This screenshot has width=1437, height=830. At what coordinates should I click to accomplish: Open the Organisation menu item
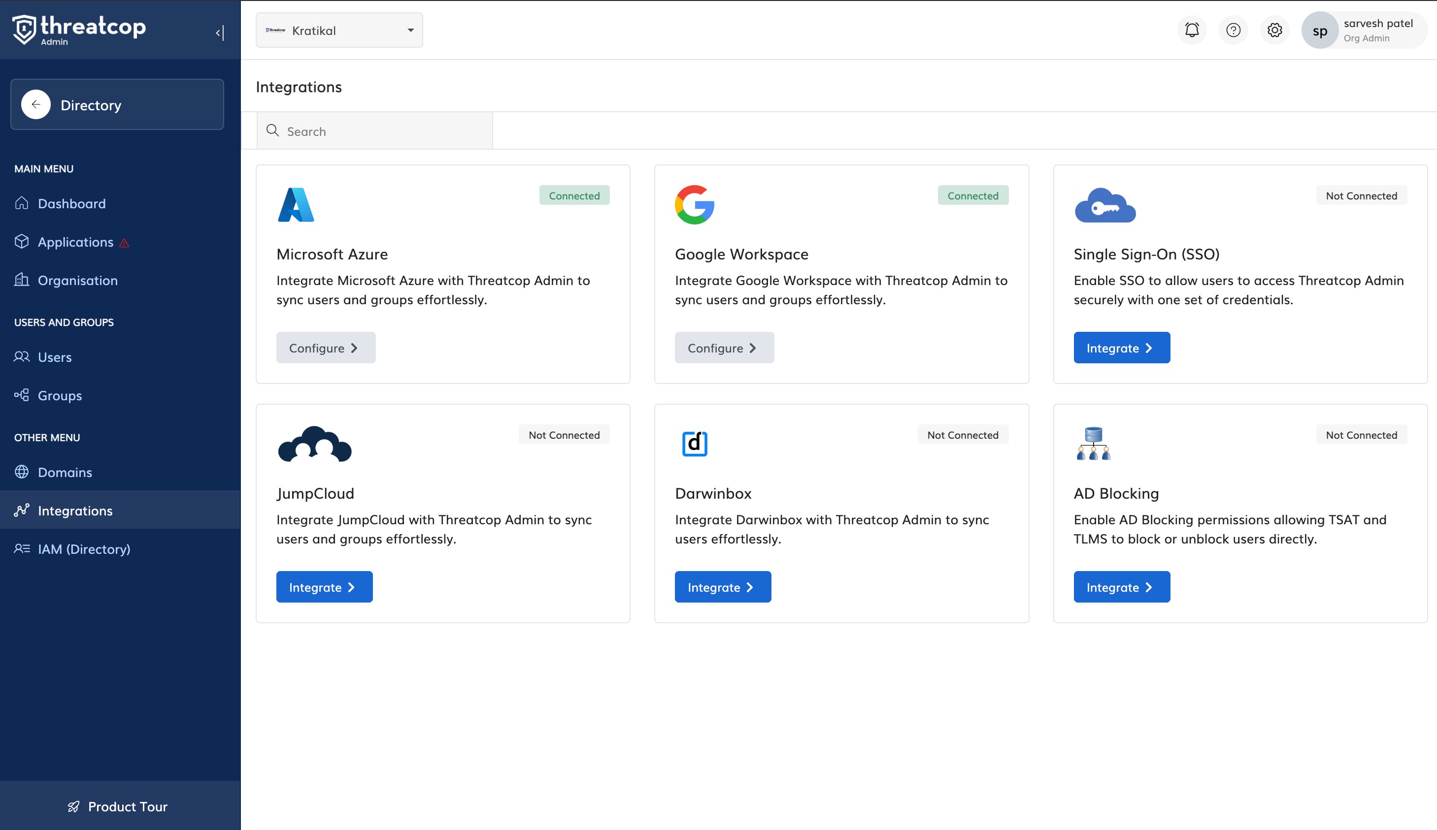coord(120,280)
